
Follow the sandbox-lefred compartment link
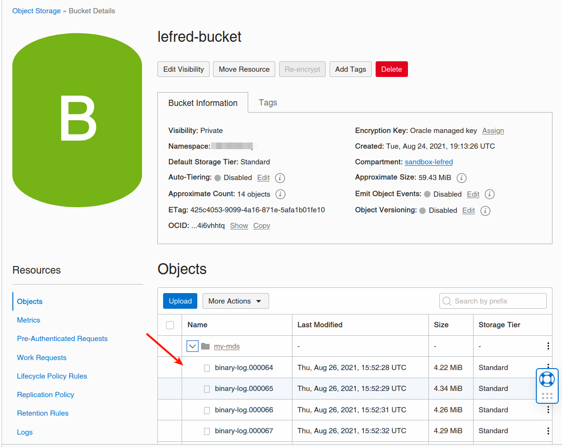428,162
